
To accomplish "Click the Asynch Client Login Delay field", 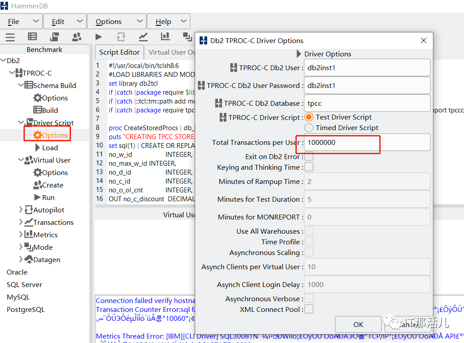I will [x=367, y=285].
